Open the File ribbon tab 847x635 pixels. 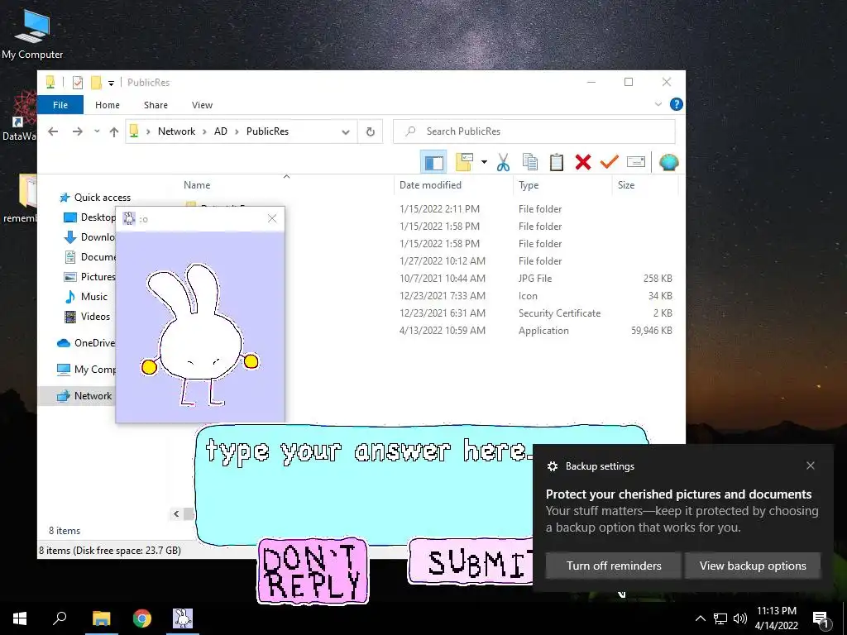pyautogui.click(x=60, y=105)
